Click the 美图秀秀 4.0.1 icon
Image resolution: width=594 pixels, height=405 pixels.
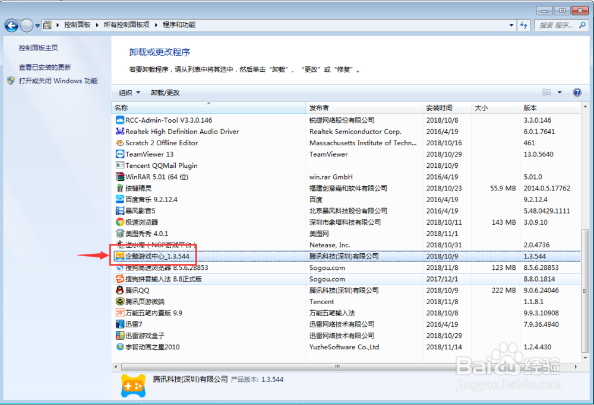click(x=120, y=234)
